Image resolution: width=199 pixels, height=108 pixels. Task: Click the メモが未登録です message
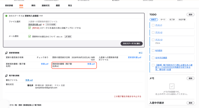tap(172, 92)
